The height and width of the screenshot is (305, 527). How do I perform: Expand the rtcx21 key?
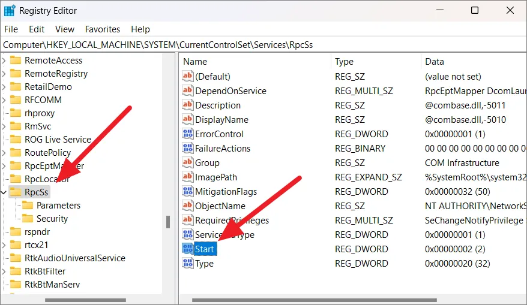point(4,245)
